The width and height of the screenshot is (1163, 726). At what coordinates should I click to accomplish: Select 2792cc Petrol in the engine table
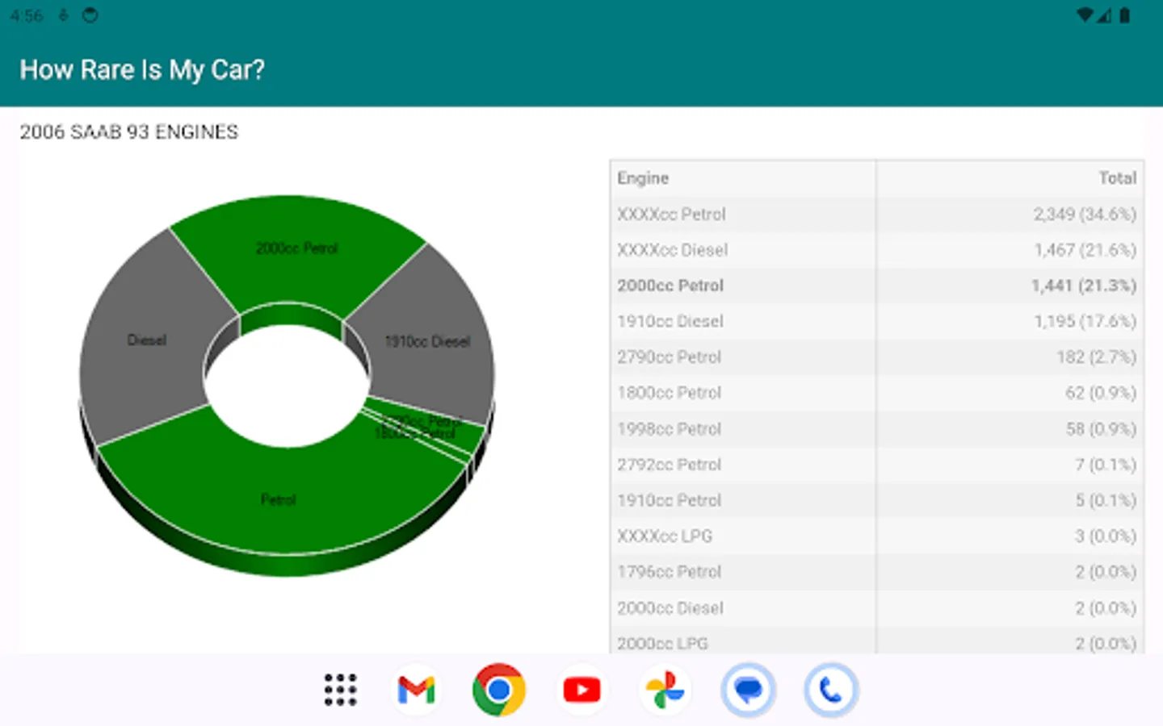coord(669,465)
